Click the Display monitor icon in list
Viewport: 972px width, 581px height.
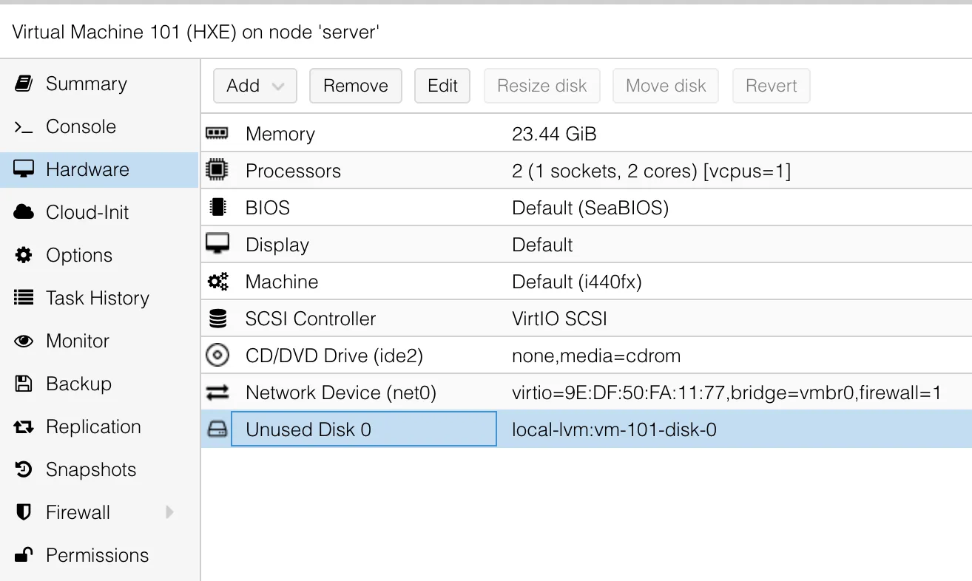pyautogui.click(x=217, y=244)
